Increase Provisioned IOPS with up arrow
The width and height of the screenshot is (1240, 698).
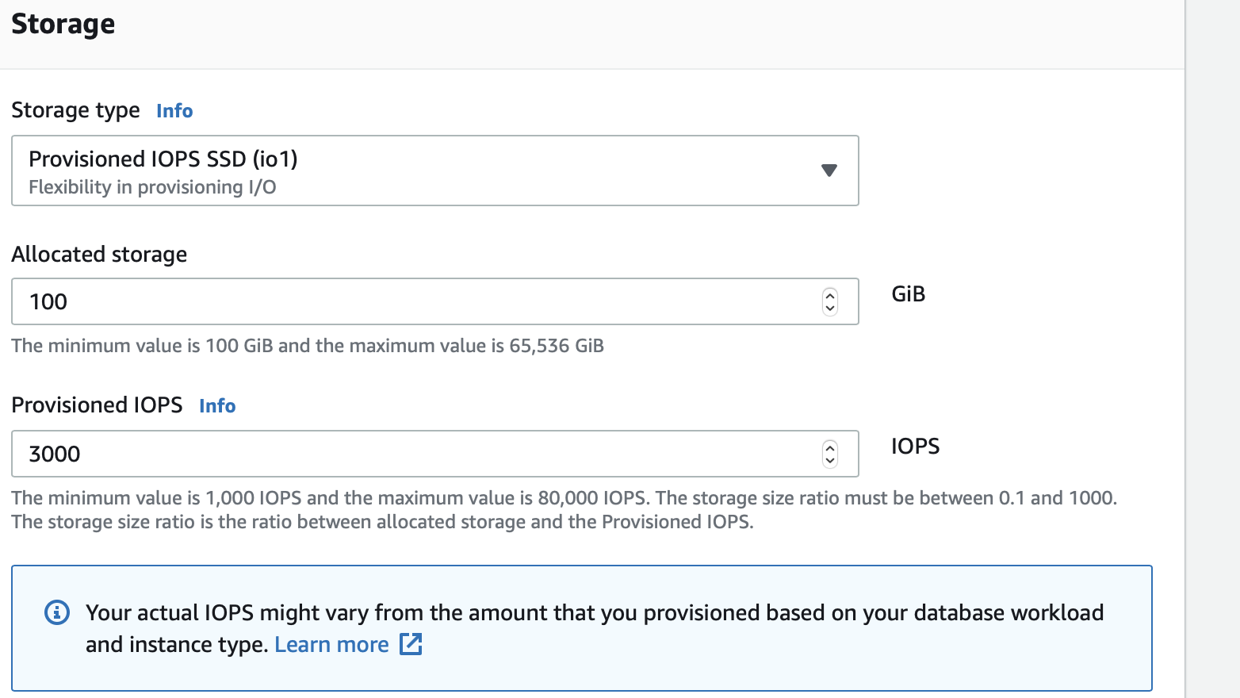pyautogui.click(x=830, y=447)
